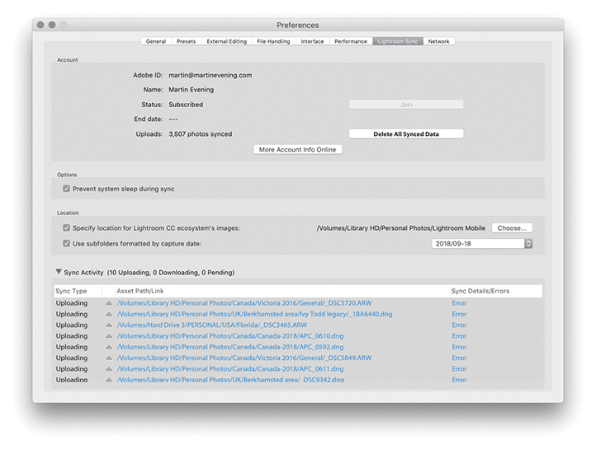The image size is (596, 449).
Task: Select the Lightroom Sync tab
Action: click(x=398, y=41)
